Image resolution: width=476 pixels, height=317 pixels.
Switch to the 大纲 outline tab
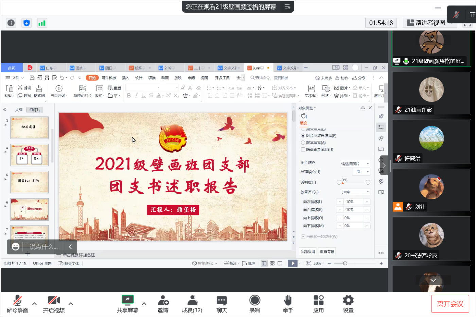pos(19,110)
